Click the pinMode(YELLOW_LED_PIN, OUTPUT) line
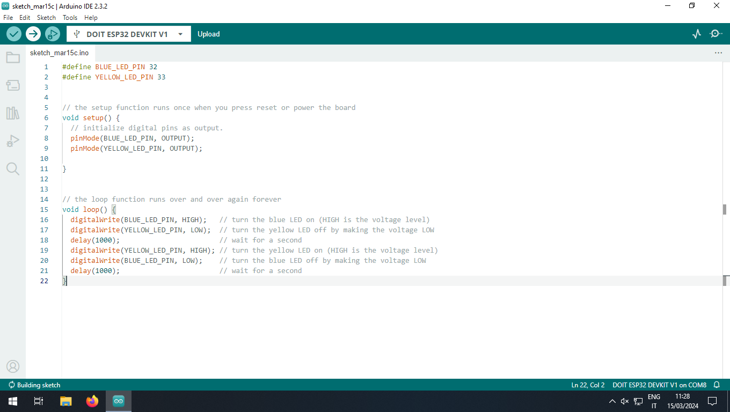 (136, 149)
